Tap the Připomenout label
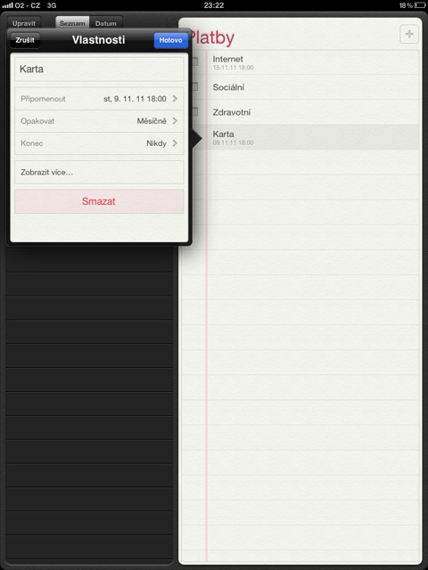 tap(43, 99)
